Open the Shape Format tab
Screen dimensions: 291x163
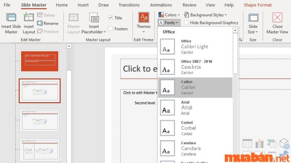(258, 5)
